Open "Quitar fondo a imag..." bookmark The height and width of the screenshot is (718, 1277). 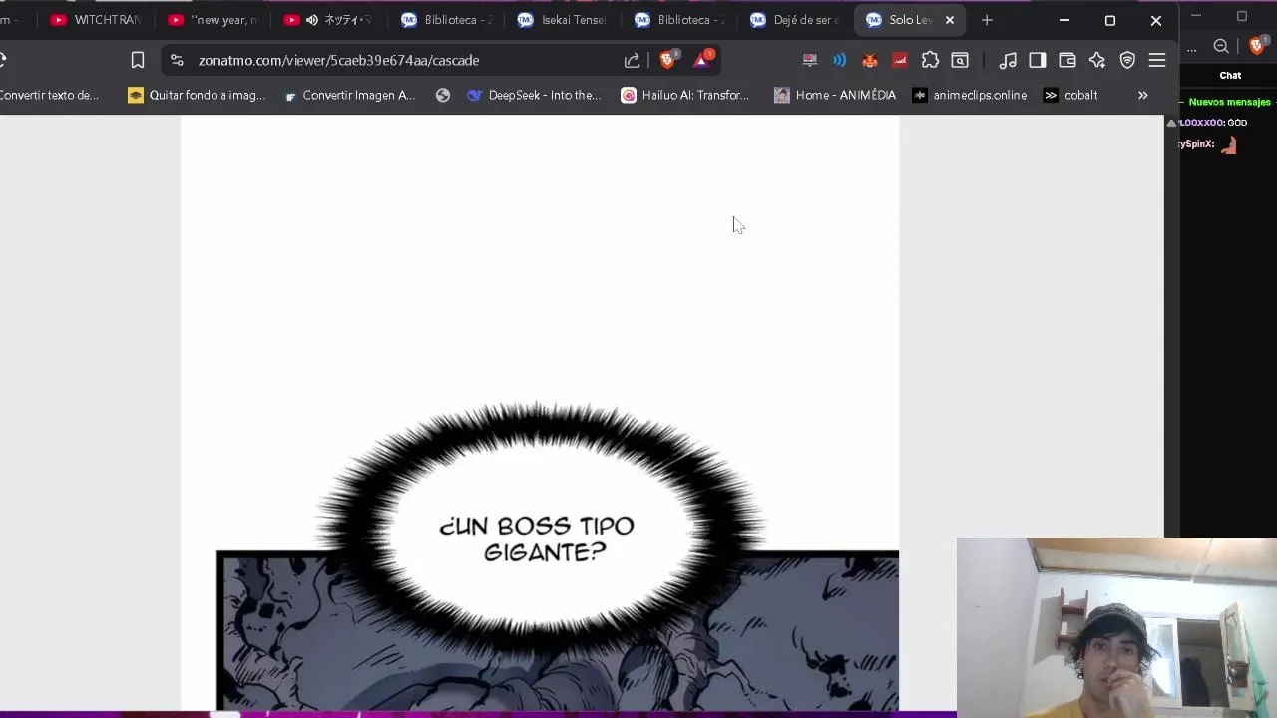197,95
